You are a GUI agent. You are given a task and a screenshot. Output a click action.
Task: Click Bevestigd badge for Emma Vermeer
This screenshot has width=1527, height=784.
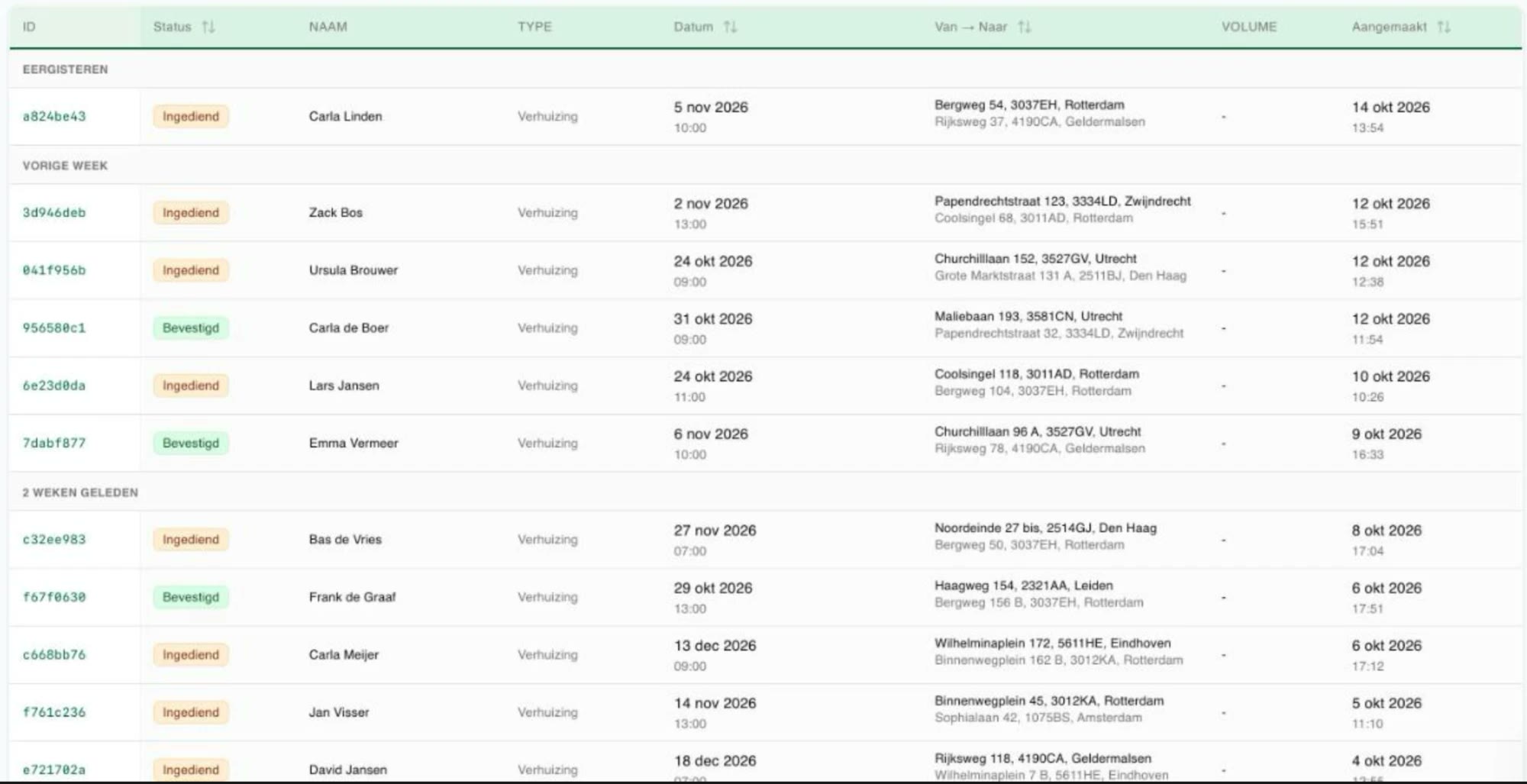(x=191, y=444)
